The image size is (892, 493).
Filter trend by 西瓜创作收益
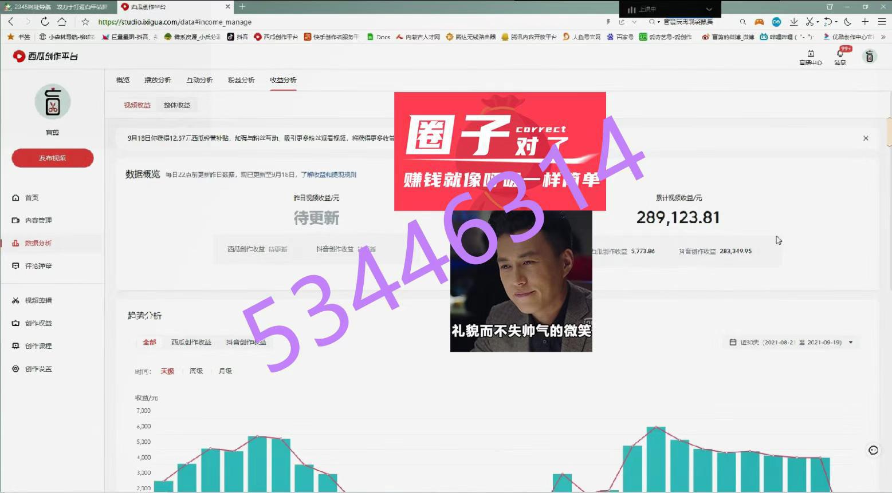(191, 342)
